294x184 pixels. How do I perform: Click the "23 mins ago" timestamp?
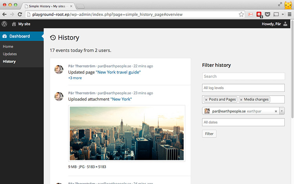coord(143,93)
